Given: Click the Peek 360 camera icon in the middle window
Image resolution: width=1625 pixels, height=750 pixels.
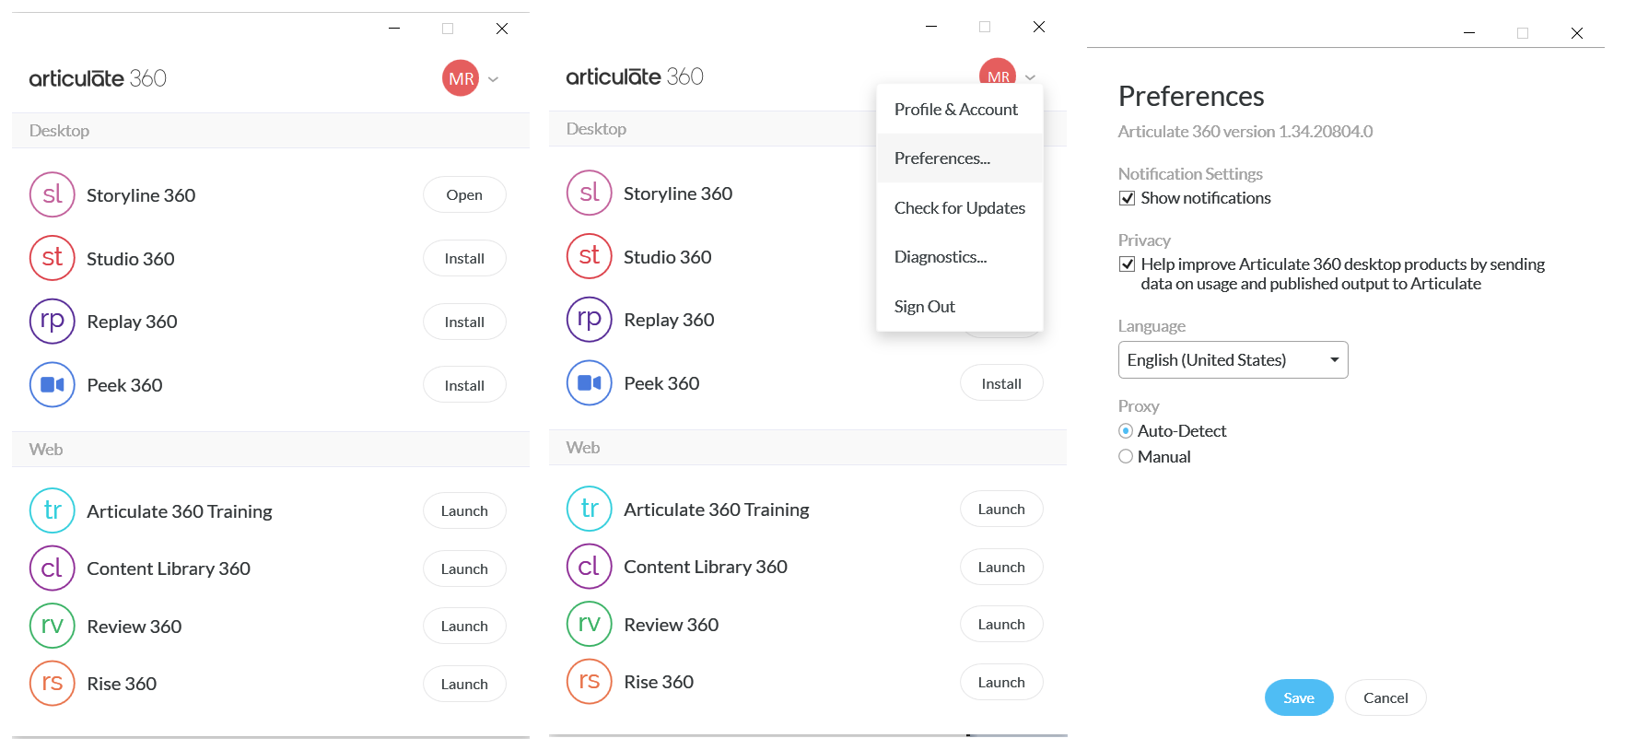Looking at the screenshot, I should 590,383.
